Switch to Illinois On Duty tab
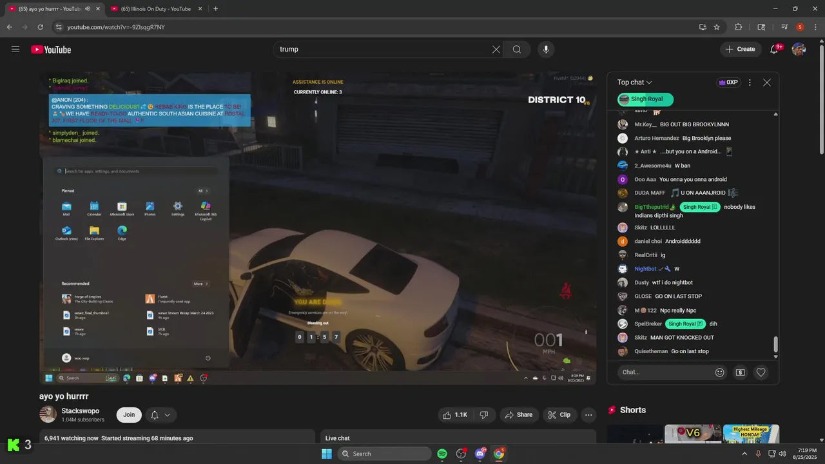This screenshot has height=464, width=825. pyautogui.click(x=155, y=9)
